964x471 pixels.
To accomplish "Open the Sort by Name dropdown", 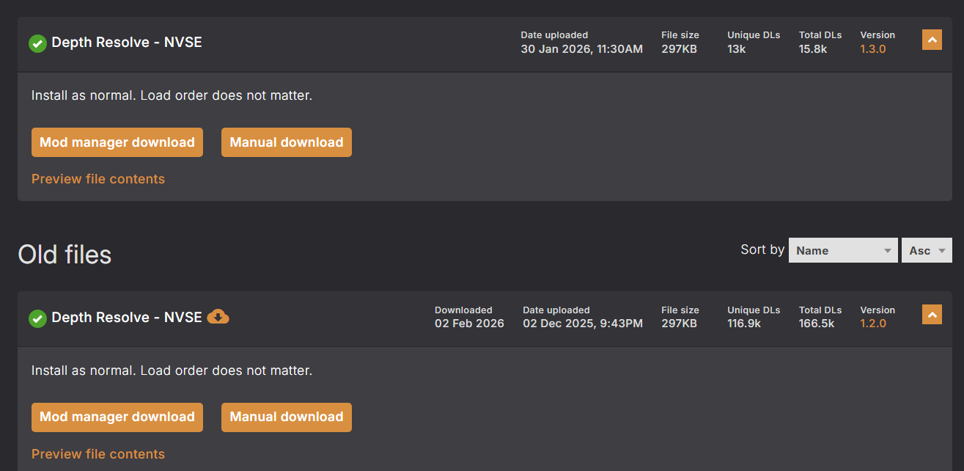I will (843, 250).
